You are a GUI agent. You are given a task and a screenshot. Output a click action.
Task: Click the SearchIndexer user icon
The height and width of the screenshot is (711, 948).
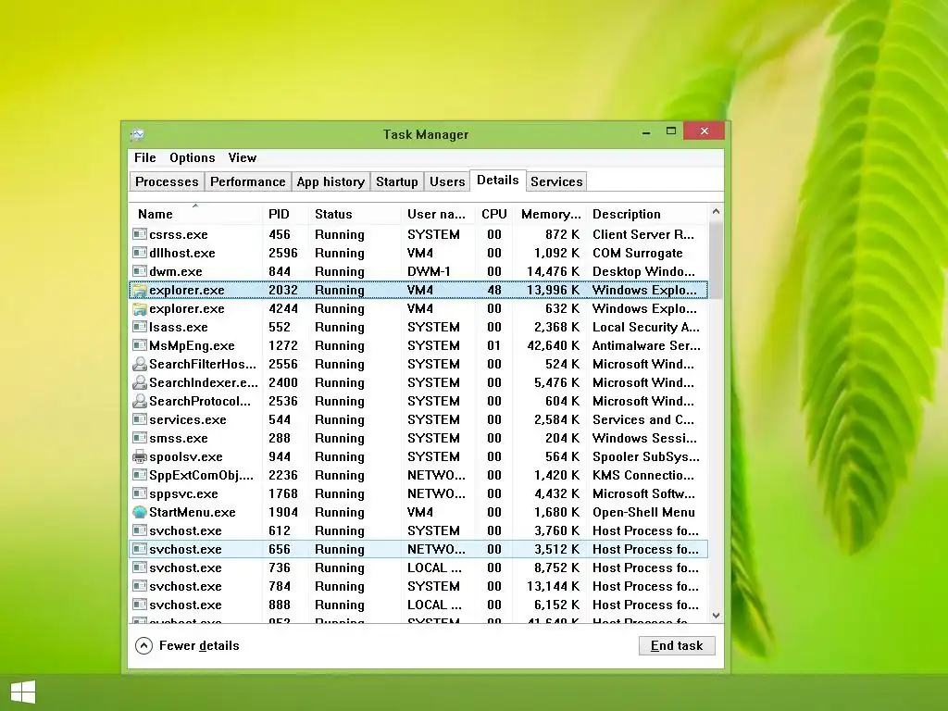coord(140,382)
